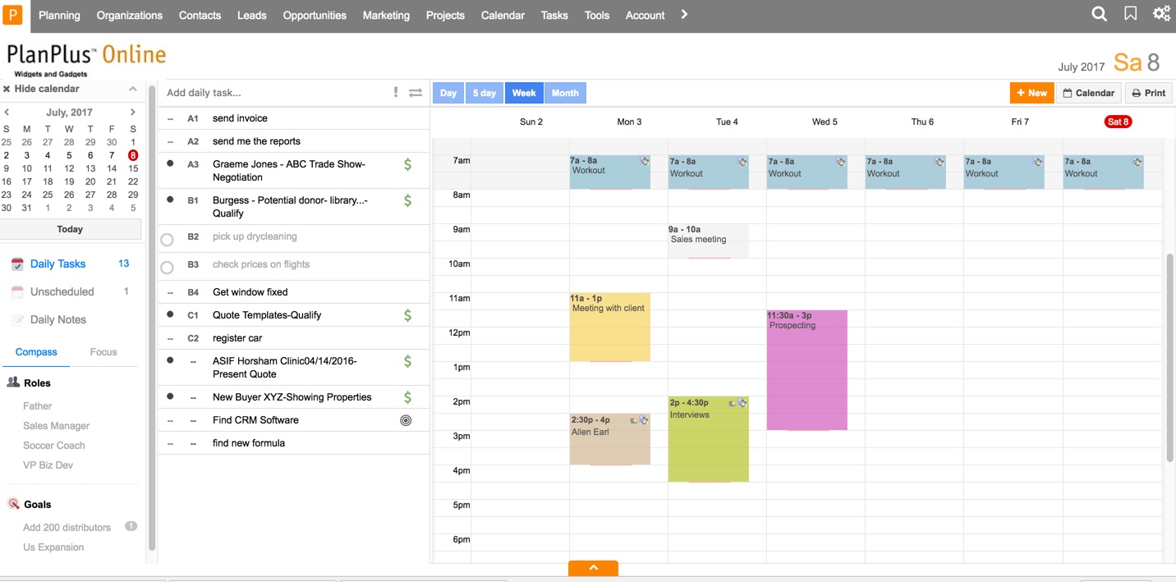Collapse the mini calendar with up chevron
The width and height of the screenshot is (1176, 582).
(132, 89)
